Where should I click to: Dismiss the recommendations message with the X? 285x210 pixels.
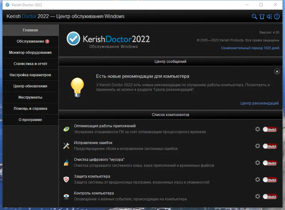click(x=277, y=71)
